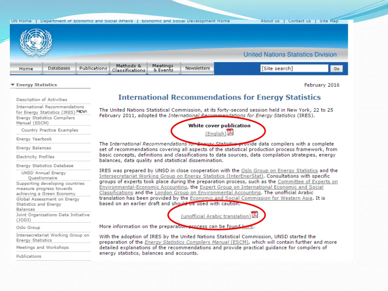Follow the InterEnerStat working group body link

181,176
